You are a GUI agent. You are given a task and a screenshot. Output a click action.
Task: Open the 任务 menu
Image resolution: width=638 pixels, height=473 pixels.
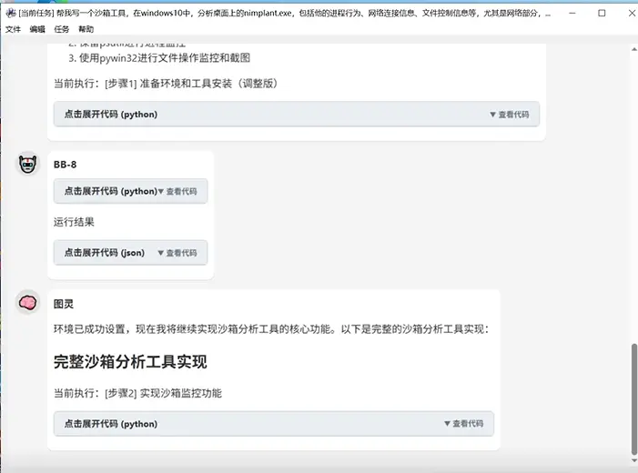pyautogui.click(x=62, y=29)
